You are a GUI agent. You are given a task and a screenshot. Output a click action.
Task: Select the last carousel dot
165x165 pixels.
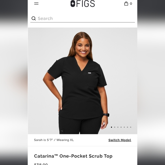(131, 127)
